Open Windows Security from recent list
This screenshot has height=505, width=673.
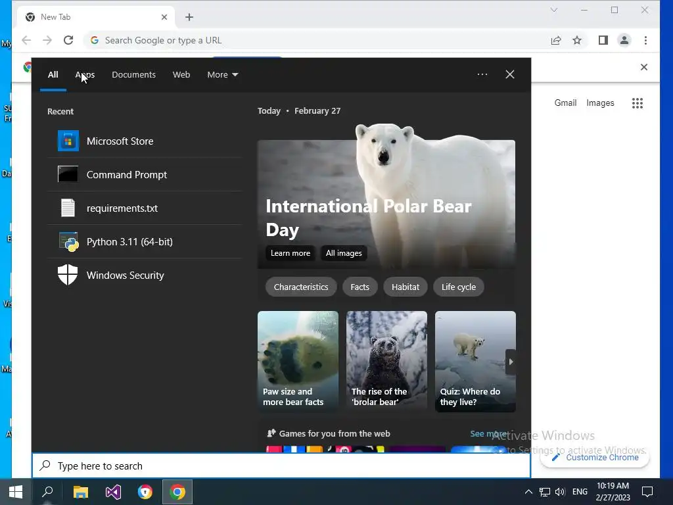145,275
